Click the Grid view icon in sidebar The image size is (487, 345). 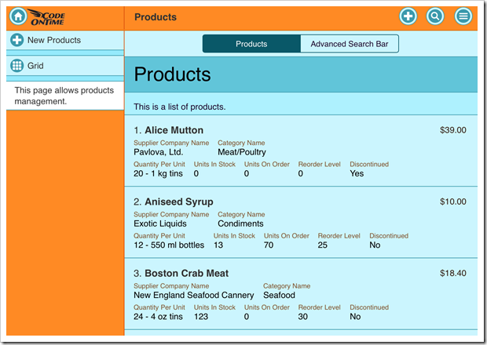click(x=16, y=66)
